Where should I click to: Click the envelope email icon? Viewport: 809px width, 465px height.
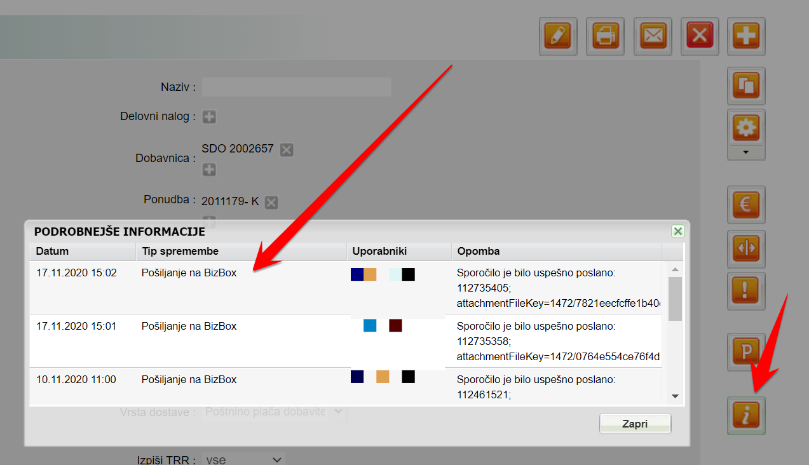pyautogui.click(x=652, y=36)
